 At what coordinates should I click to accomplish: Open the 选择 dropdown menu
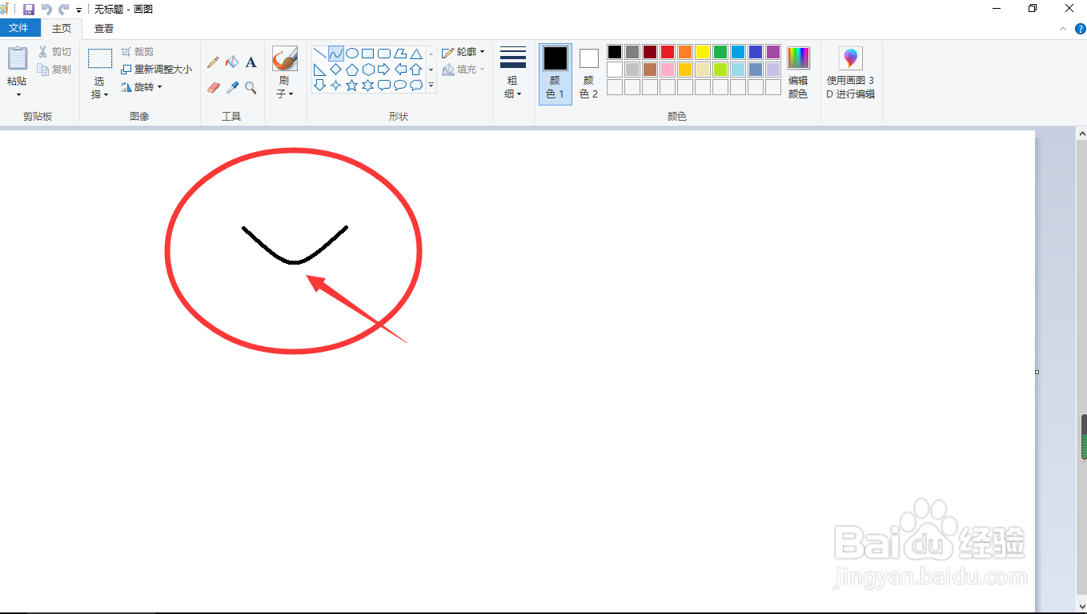point(100,88)
